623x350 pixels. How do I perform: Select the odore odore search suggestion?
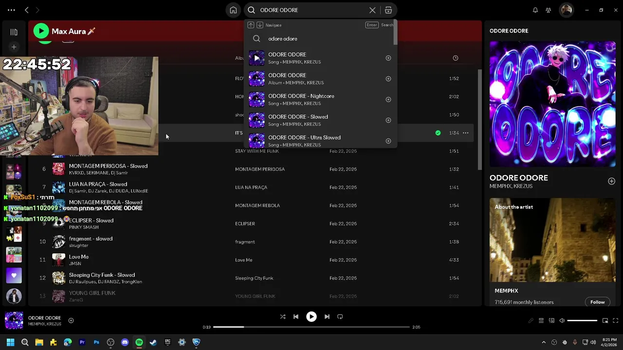pos(320,39)
